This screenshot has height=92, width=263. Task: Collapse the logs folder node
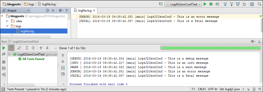[x=7, y=26]
